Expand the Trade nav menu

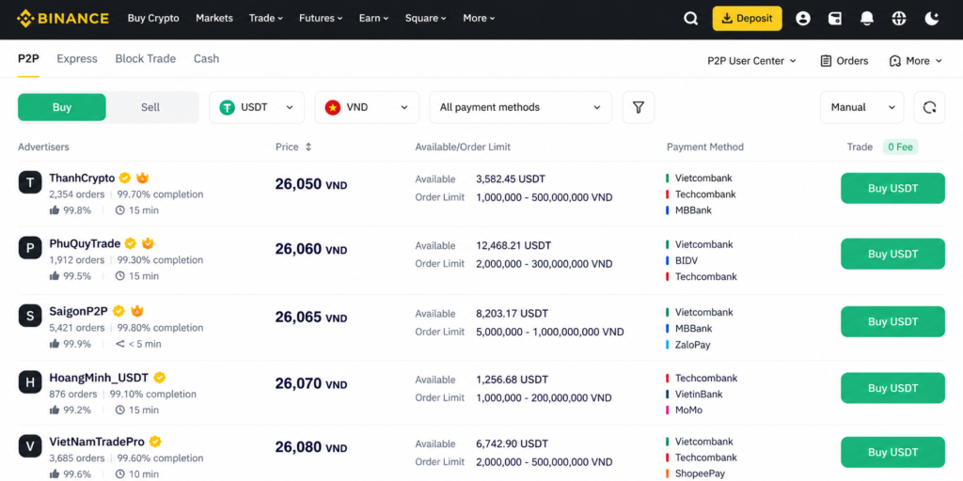point(266,19)
